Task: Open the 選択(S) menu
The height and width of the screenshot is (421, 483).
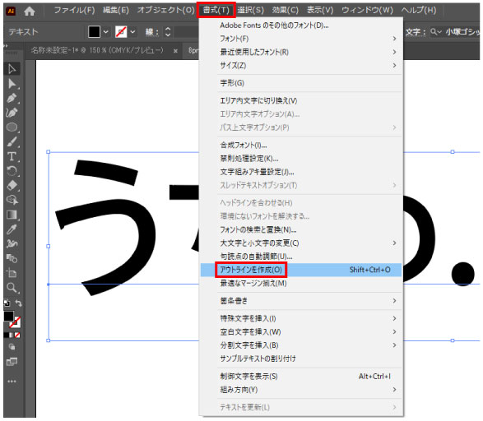Action: (250, 10)
